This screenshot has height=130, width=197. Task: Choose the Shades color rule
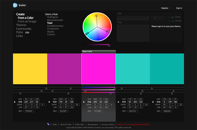pos(51,32)
